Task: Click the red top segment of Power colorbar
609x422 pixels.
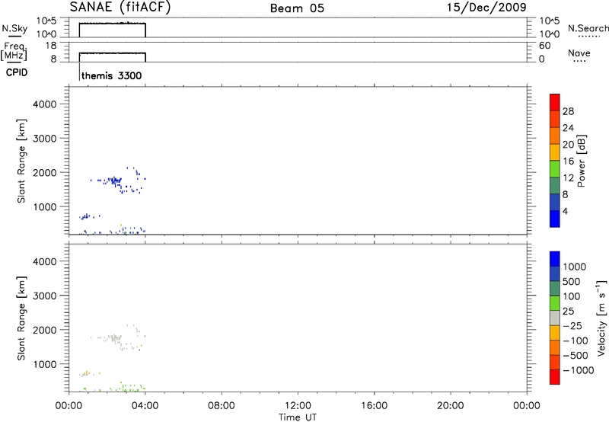Action: (555, 102)
